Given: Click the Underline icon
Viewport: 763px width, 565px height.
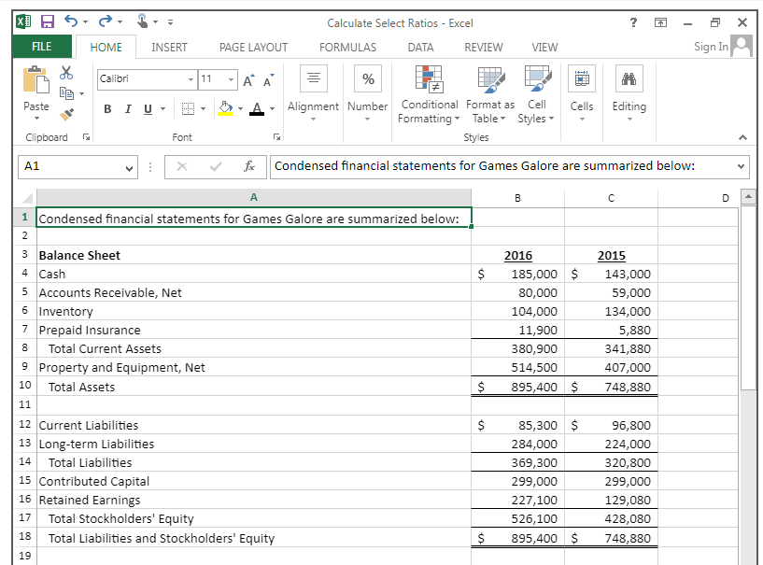Looking at the screenshot, I should pos(147,108).
